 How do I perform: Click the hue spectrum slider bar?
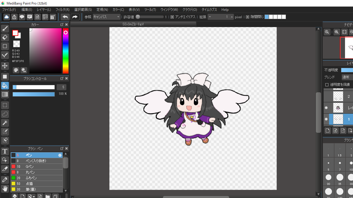coord(66,51)
